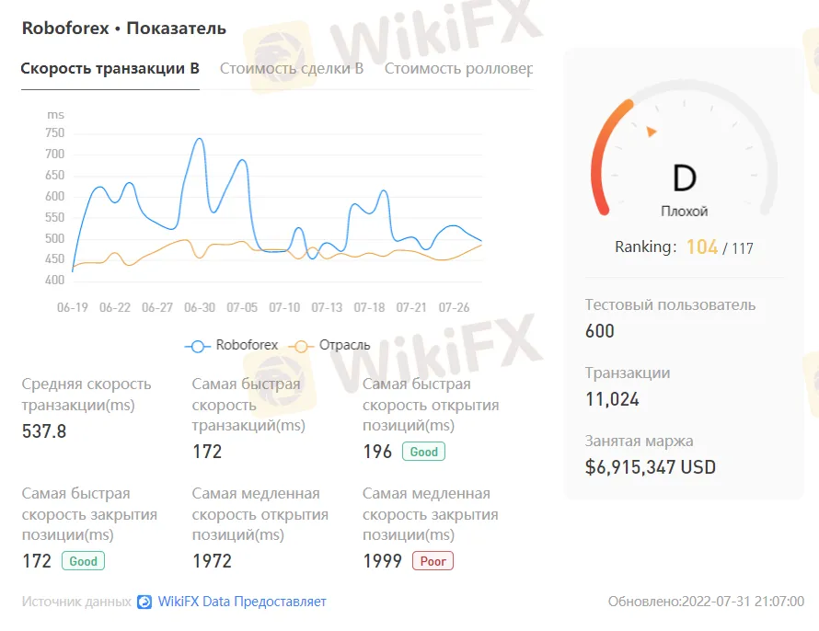The image size is (819, 631).
Task: Click the Poor badge next to 1999
Action: 433,561
